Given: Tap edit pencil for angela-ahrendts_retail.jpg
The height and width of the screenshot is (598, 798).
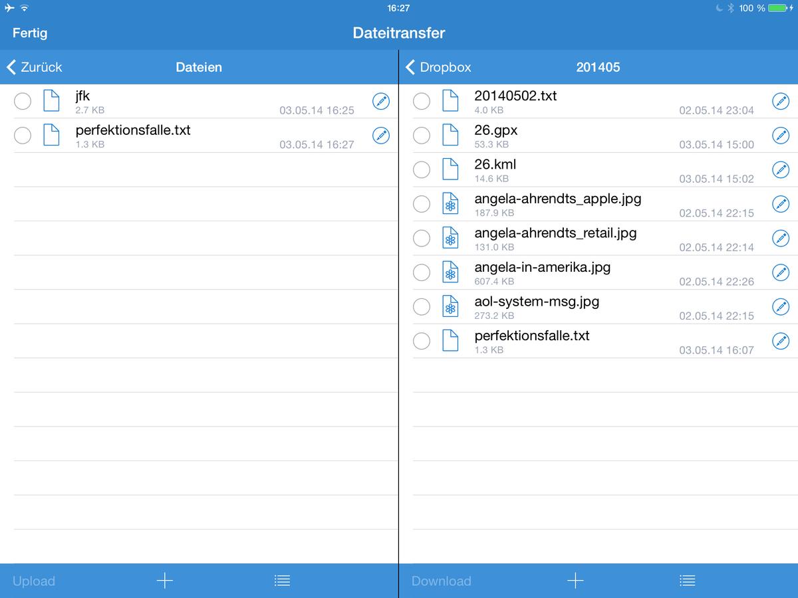Looking at the screenshot, I should pos(781,238).
